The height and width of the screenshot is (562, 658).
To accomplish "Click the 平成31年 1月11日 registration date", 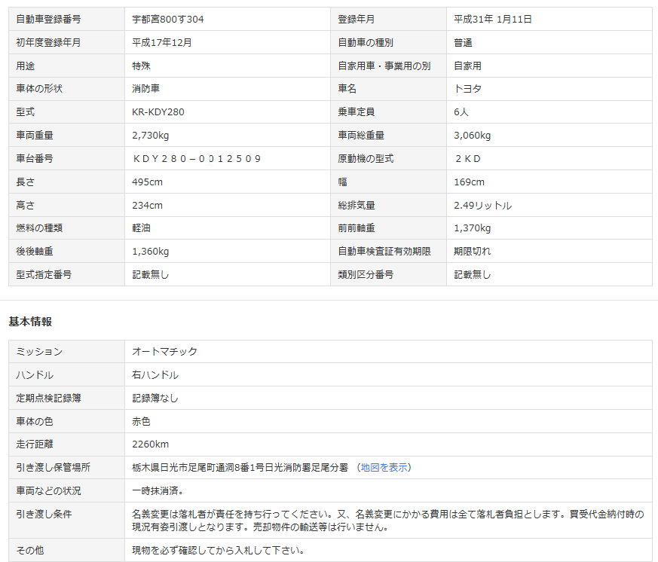I will 492,19.
